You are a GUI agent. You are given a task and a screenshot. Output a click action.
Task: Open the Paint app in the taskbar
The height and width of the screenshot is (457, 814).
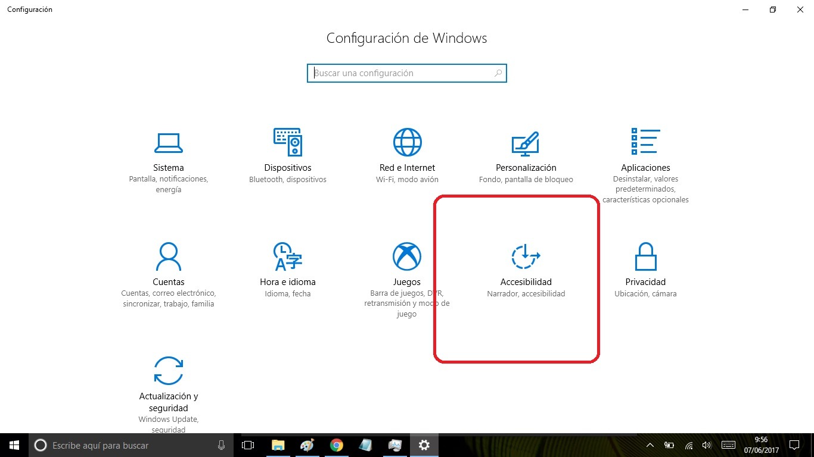(x=307, y=445)
